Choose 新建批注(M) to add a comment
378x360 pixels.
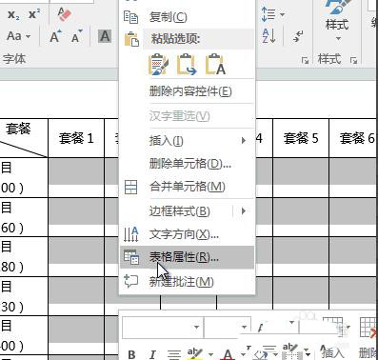click(188, 282)
